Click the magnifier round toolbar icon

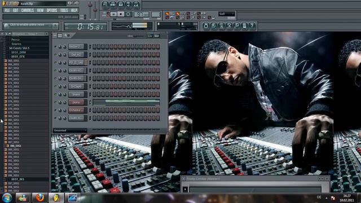(x=237, y=26)
